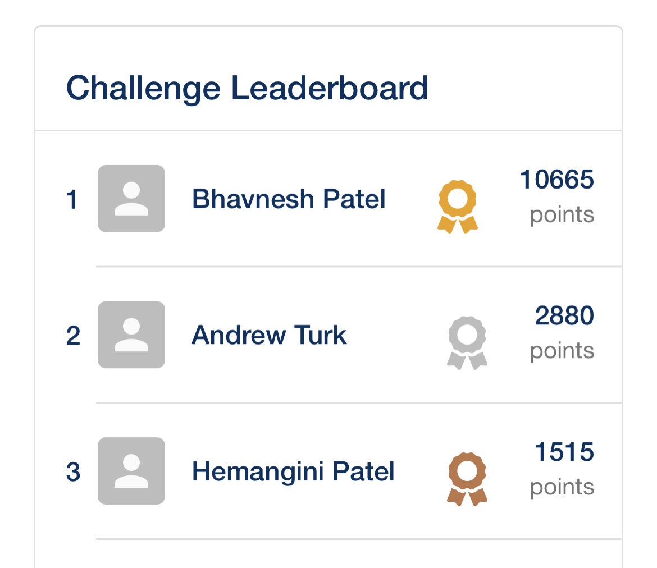Open Bhavnesh Patel's profile name link
The width and height of the screenshot is (657, 568).
[x=289, y=199]
